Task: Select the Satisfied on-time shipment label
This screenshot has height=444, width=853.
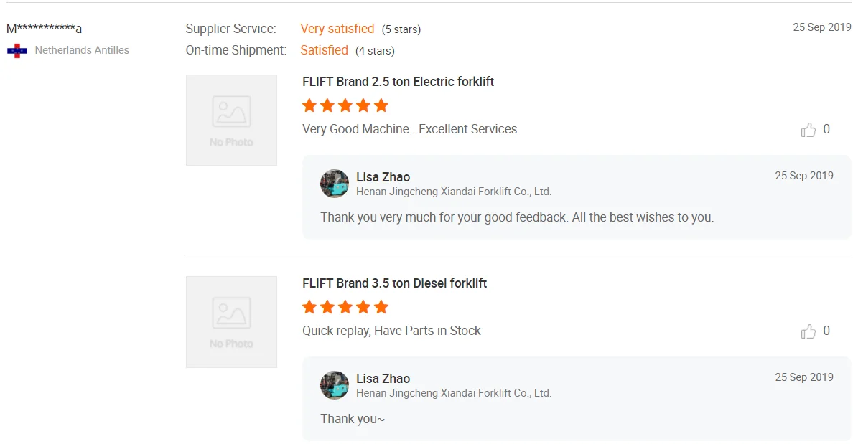Action: tap(325, 50)
